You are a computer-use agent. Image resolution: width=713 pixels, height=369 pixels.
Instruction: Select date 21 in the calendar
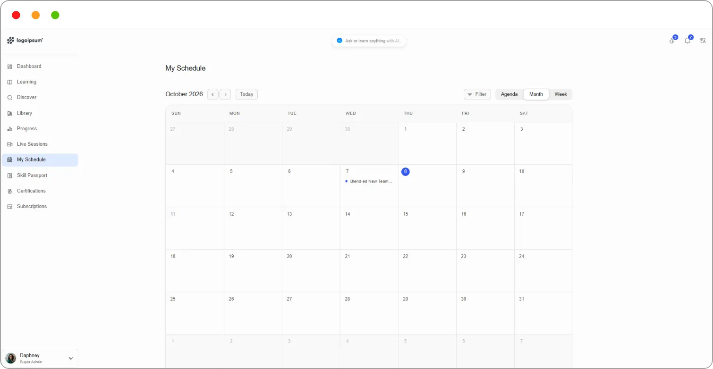348,257
